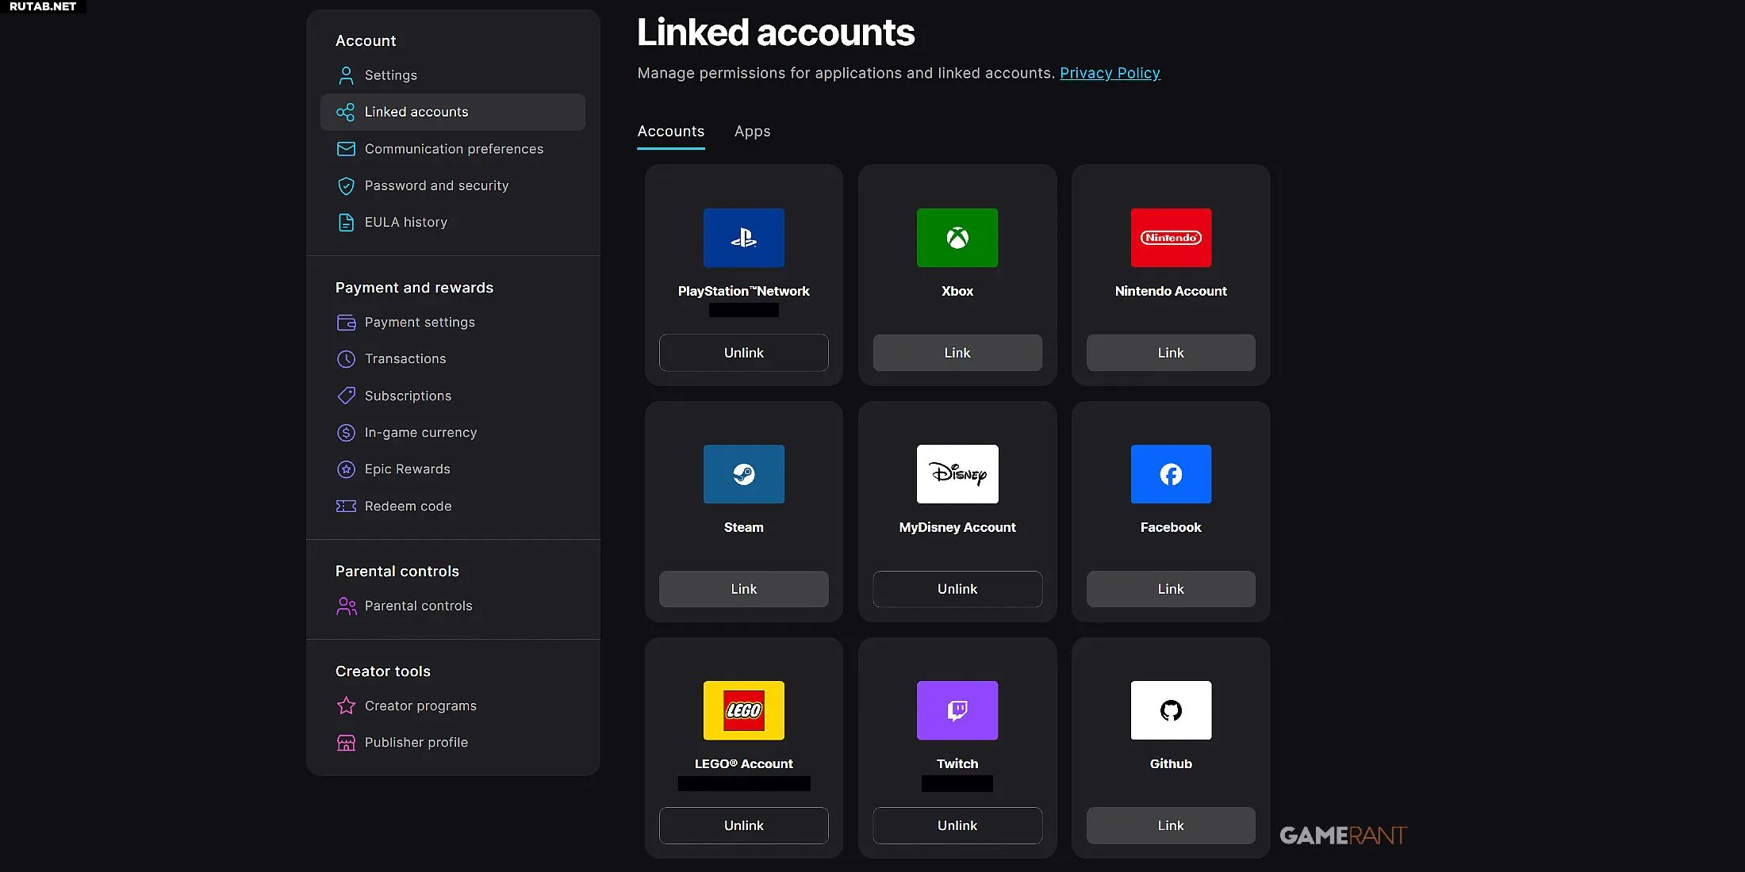1745x872 pixels.
Task: Click the 'MyDisney Account' card label
Action: (x=957, y=527)
